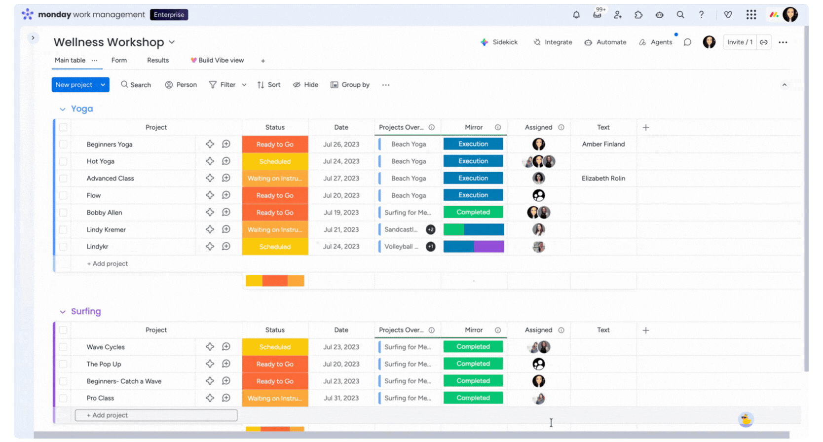Toggle the Yoga group select-all checkbox
The height and width of the screenshot is (442, 823).
(63, 127)
